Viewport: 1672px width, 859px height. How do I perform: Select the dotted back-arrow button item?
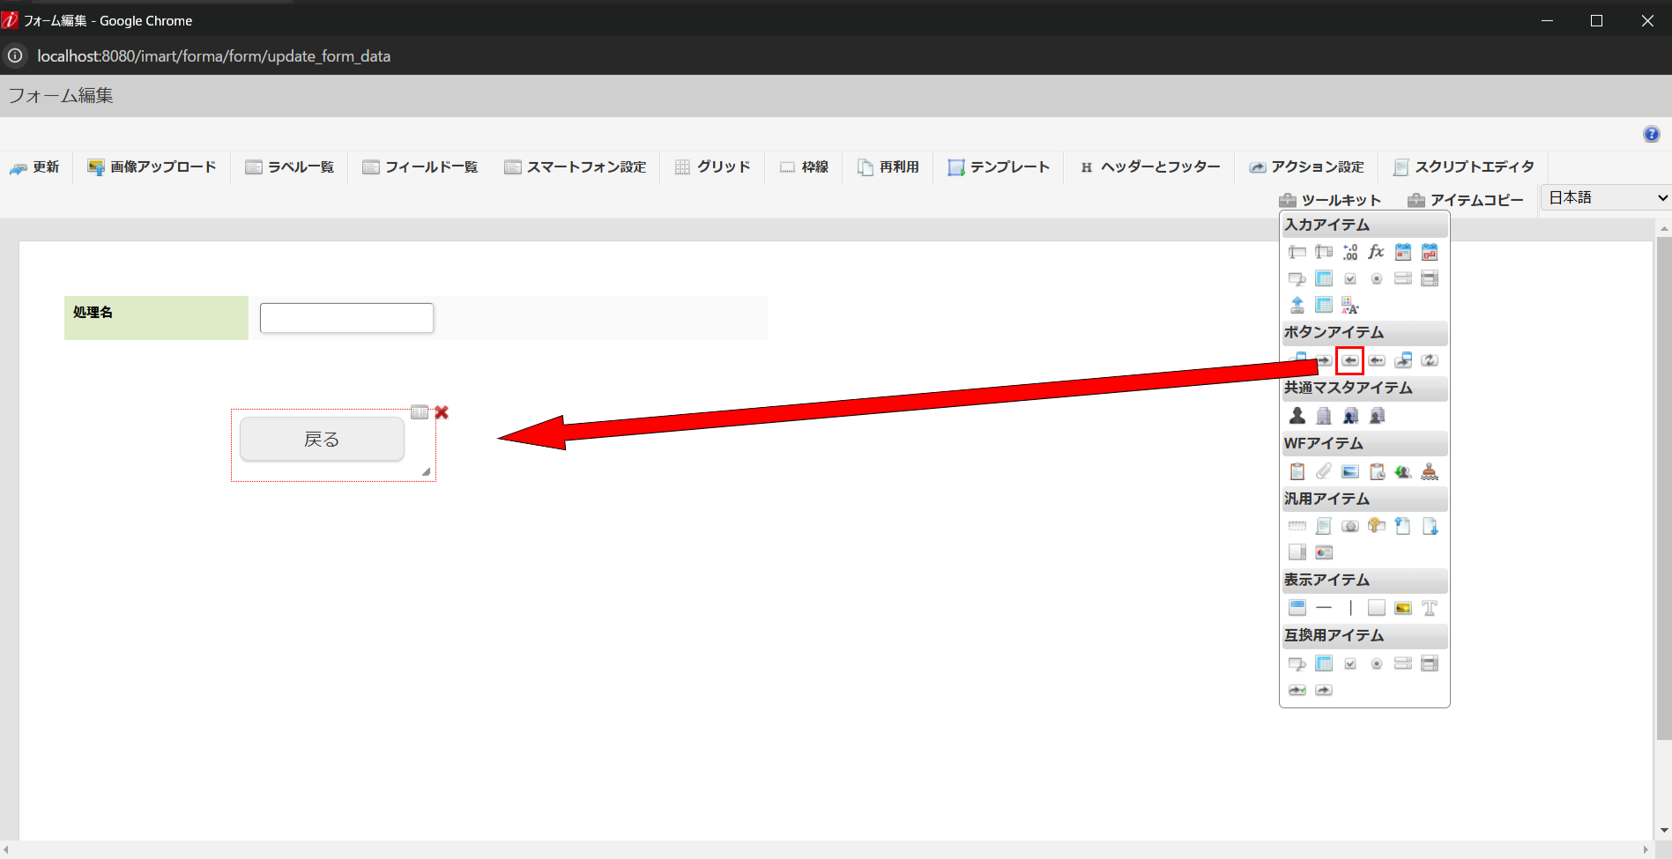coord(1377,360)
